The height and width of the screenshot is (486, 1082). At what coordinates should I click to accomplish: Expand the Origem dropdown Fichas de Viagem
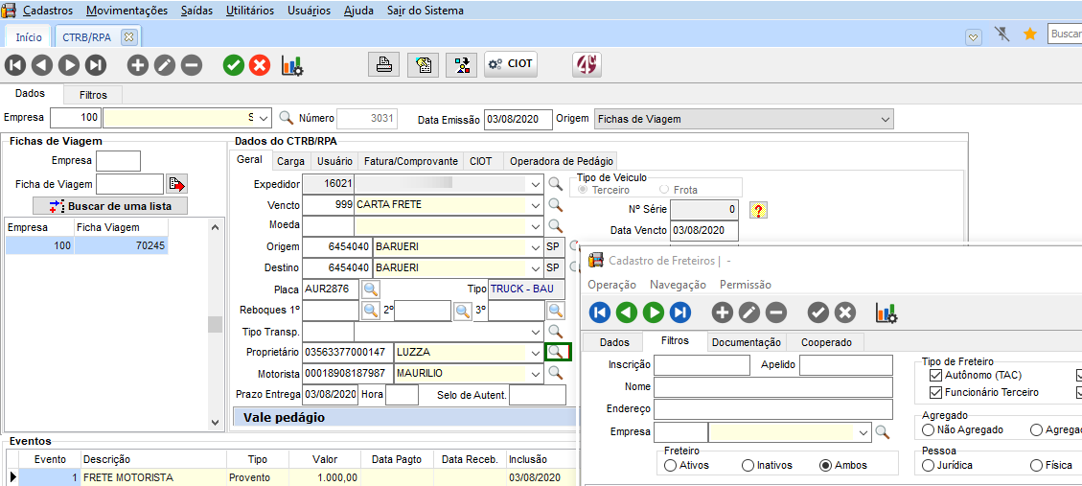pyautogui.click(x=885, y=119)
